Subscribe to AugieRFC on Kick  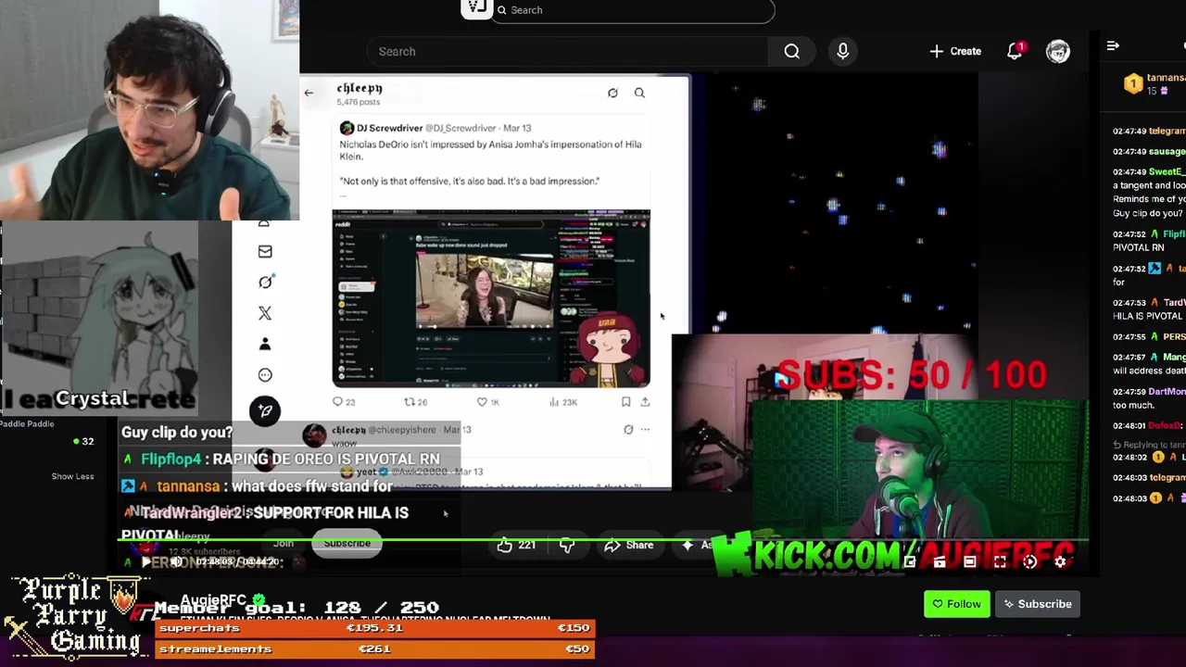tap(1037, 604)
